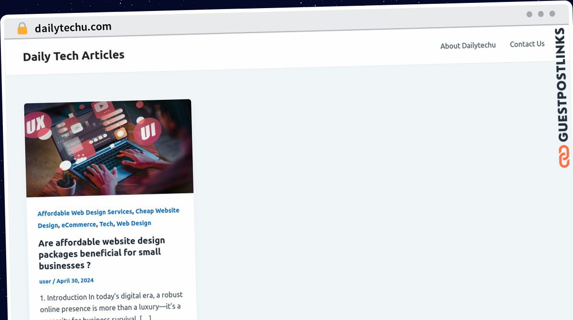
Task: Open the Contact Us menu item
Action: [x=527, y=44]
